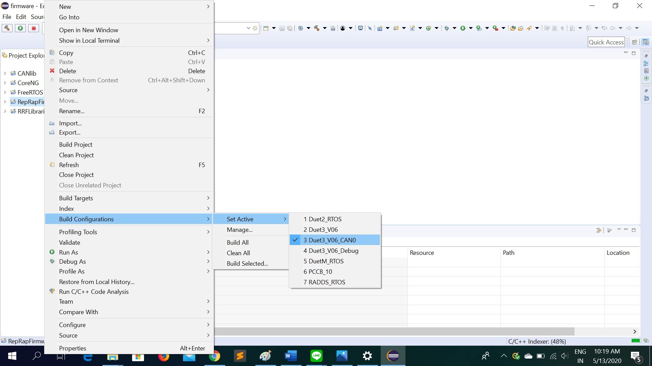Click the Quick Access search field
The width and height of the screenshot is (652, 366).
606,42
